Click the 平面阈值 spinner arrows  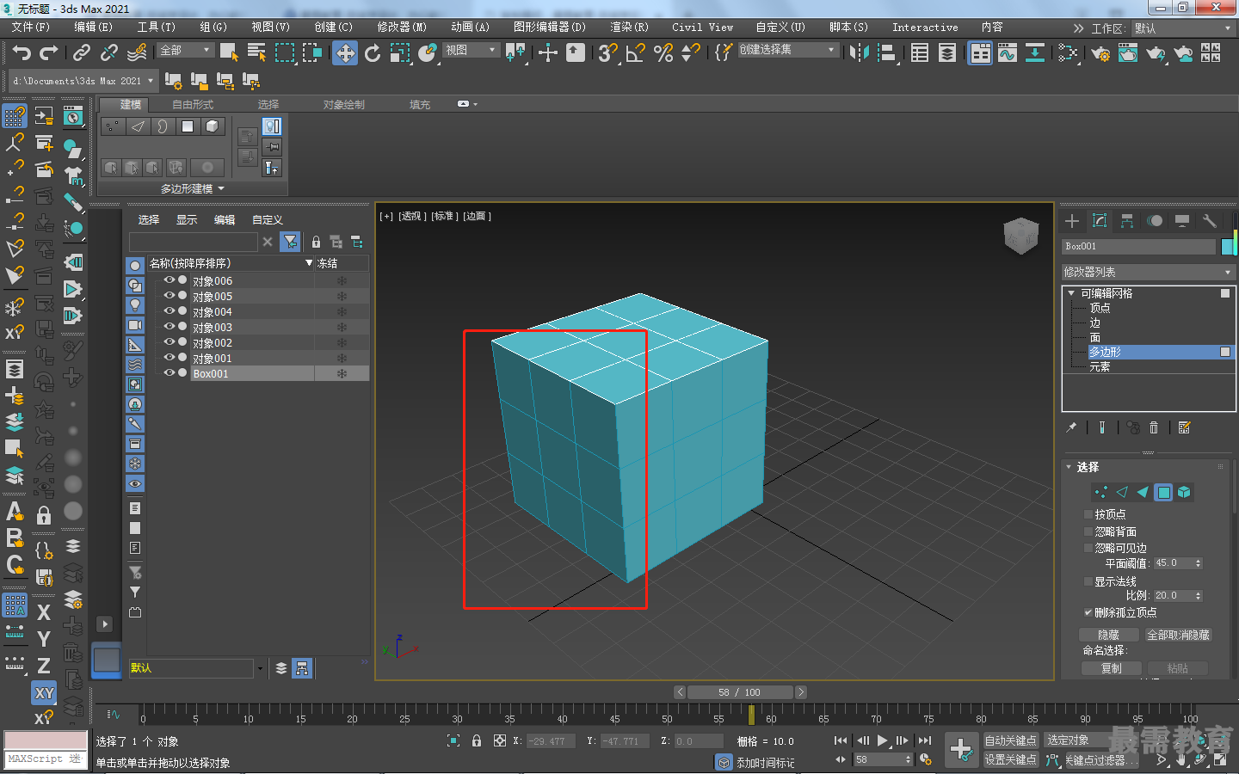click(x=1199, y=563)
